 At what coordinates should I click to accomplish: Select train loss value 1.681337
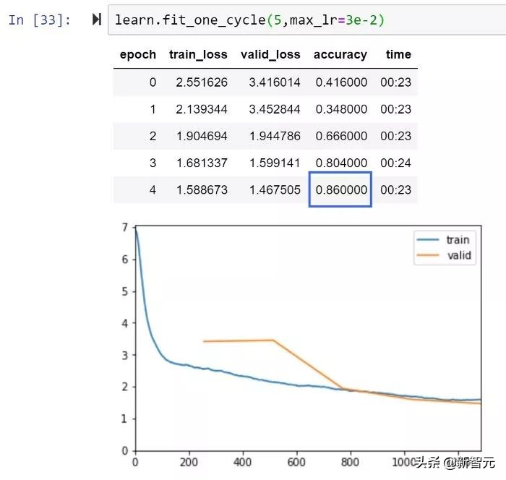click(x=202, y=163)
